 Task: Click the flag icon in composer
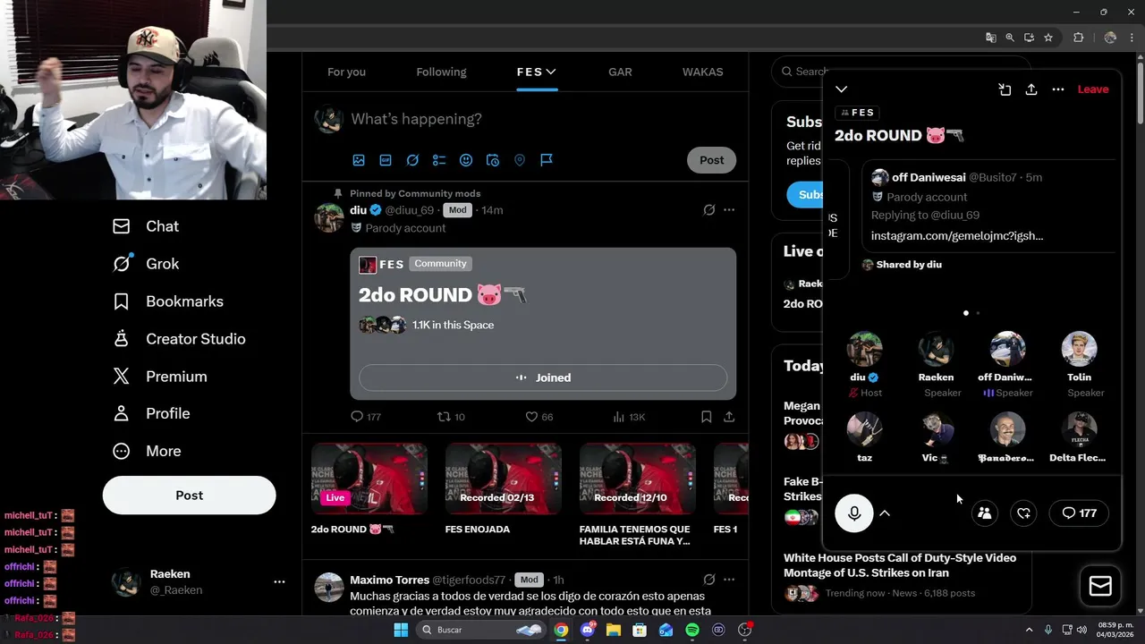tap(547, 160)
